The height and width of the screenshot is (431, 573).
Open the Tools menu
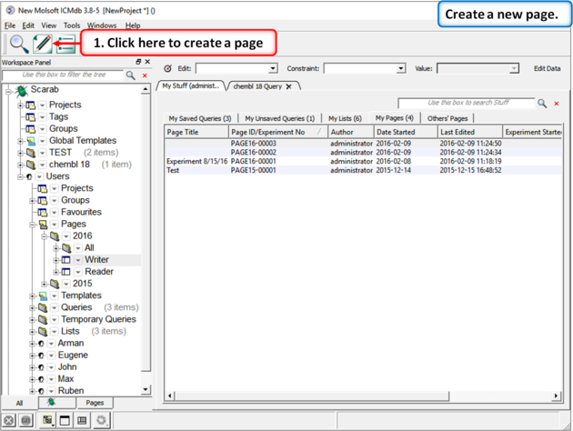(72, 25)
